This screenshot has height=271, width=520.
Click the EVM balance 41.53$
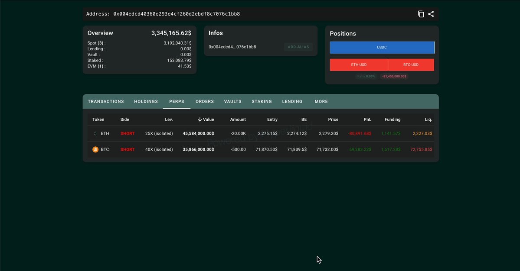(185, 66)
